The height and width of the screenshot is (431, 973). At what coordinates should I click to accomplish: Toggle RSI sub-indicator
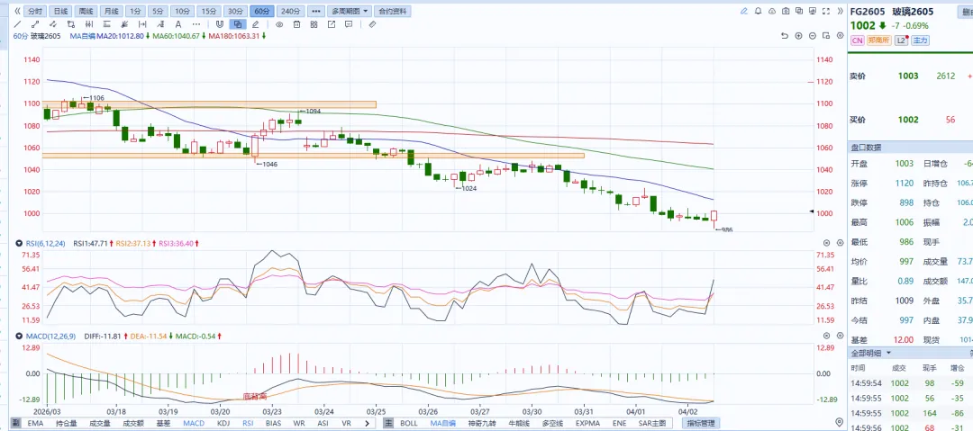pyautogui.click(x=248, y=423)
